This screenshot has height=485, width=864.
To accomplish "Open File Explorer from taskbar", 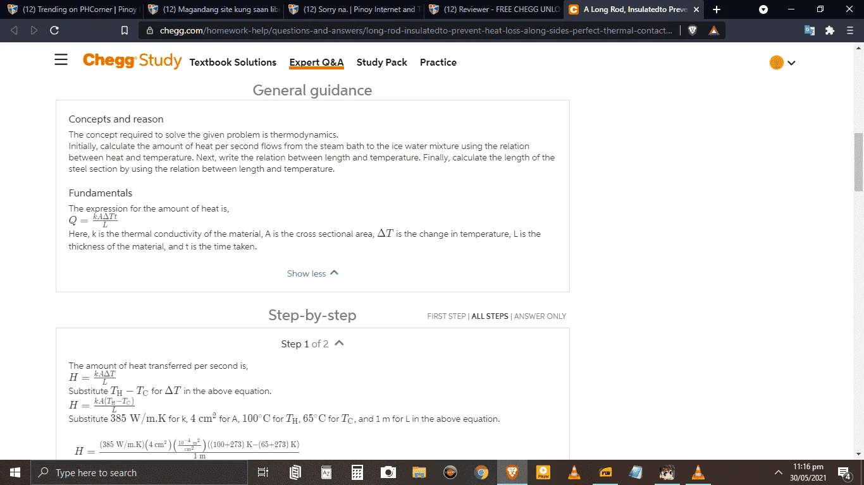I will tap(419, 472).
